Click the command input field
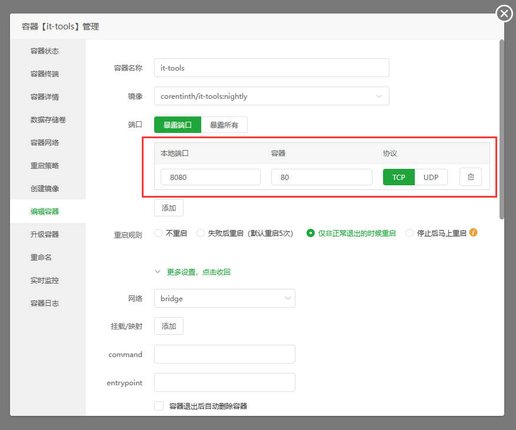This screenshot has height=430, width=516. 224,354
